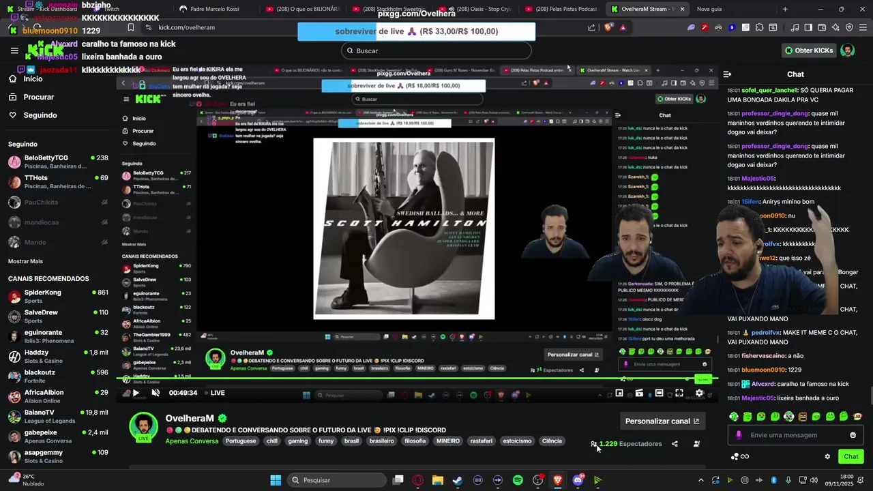
Task: Send message with the green Chat button
Action: 851,457
